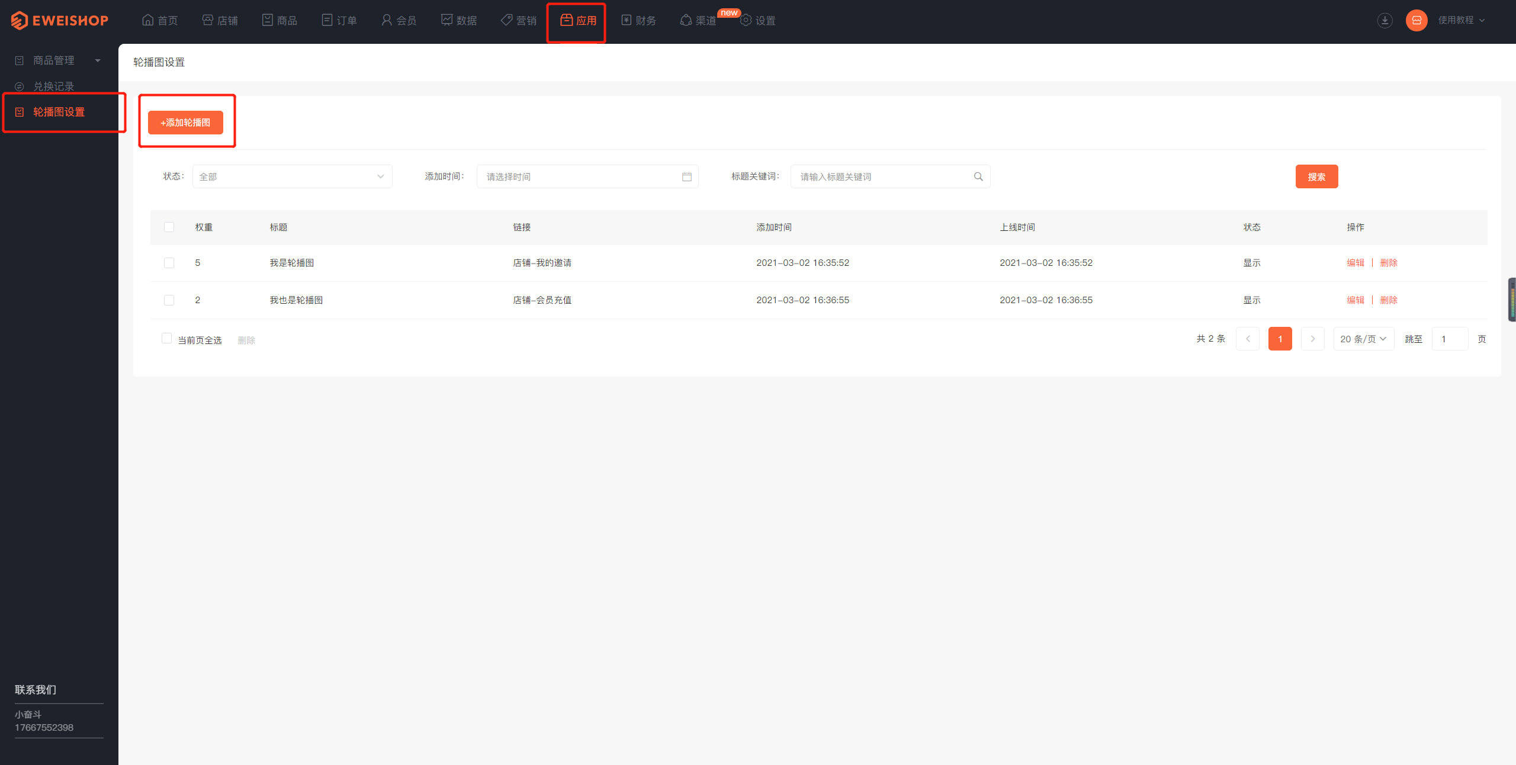
Task: Toggle the table header select-all checkbox
Action: tap(169, 227)
